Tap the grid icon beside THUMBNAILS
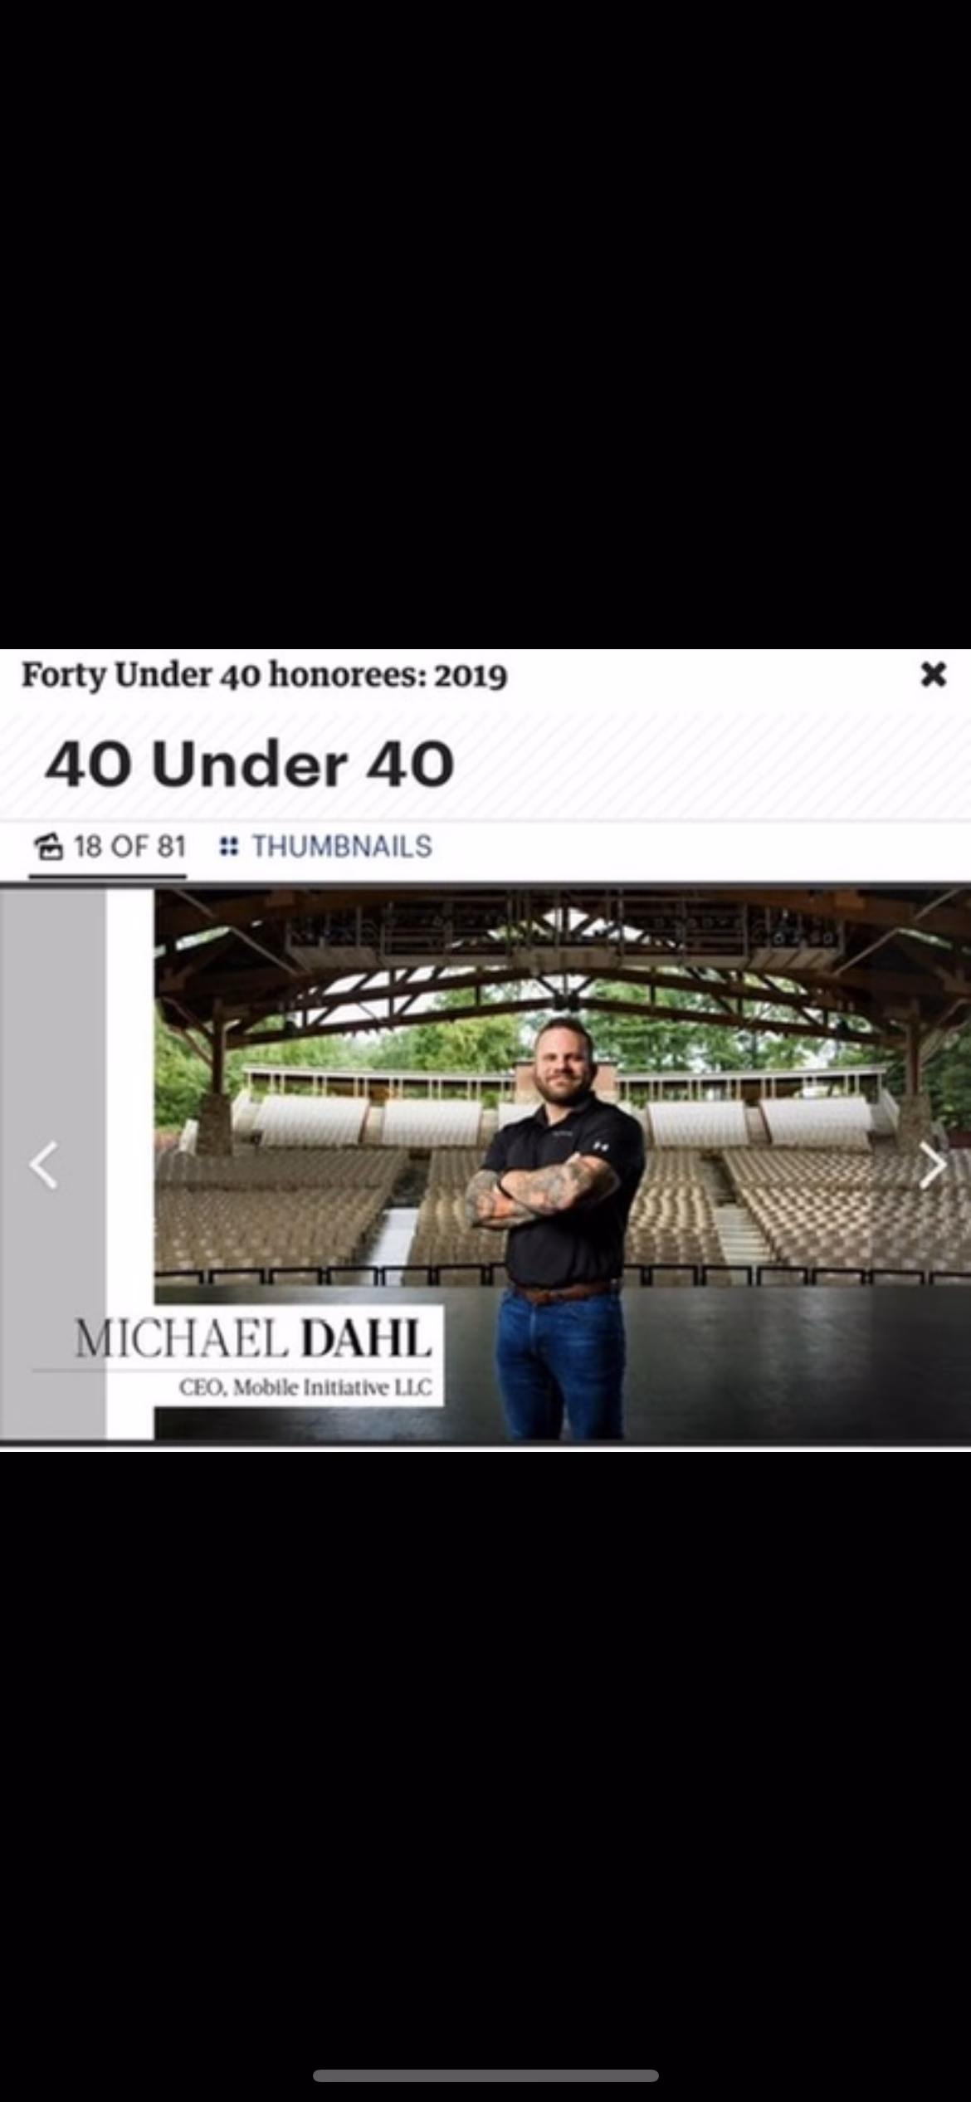 [228, 847]
